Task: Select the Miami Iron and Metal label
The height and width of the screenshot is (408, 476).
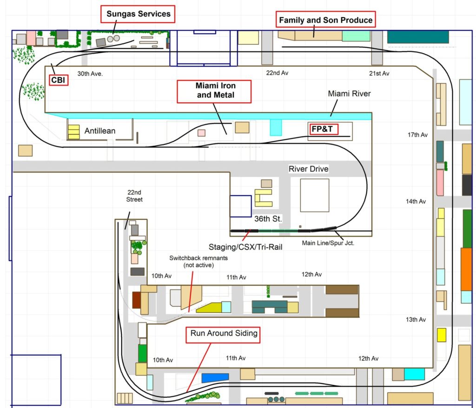Action: (x=214, y=92)
